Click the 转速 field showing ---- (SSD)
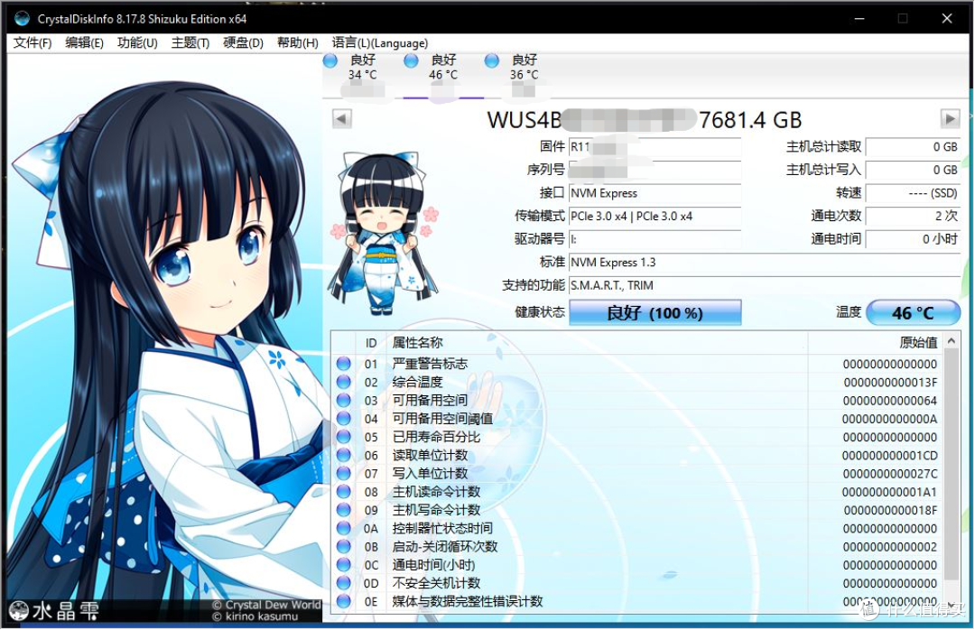The image size is (975, 630). tap(913, 193)
